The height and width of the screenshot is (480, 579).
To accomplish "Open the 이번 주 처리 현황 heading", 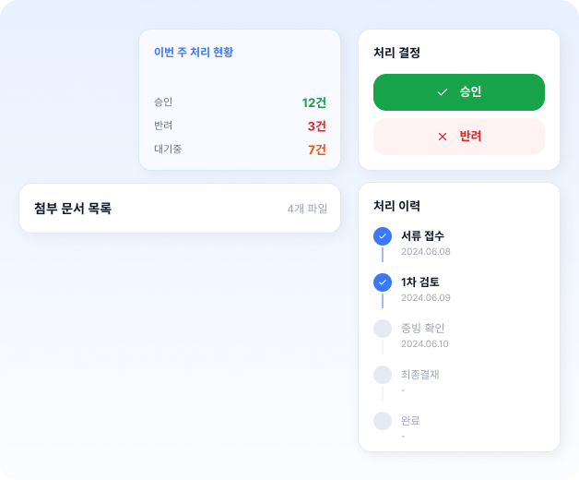I will click(x=194, y=52).
